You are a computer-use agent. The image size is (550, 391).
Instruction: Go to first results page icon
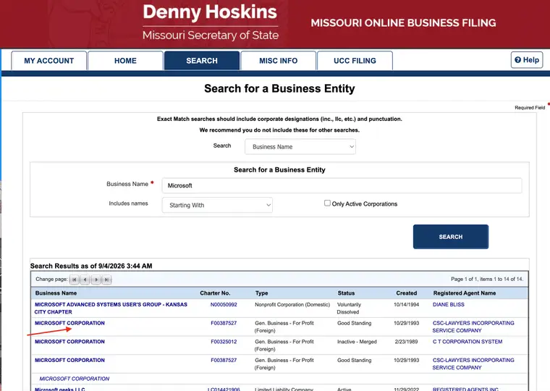click(74, 279)
